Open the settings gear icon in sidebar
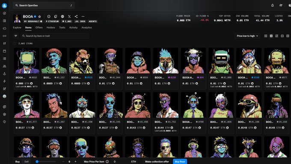This screenshot has width=291, height=164. click(x=4, y=114)
